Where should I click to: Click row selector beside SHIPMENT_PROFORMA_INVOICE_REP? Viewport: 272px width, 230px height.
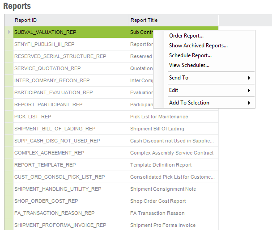pyautogui.click(x=8, y=225)
